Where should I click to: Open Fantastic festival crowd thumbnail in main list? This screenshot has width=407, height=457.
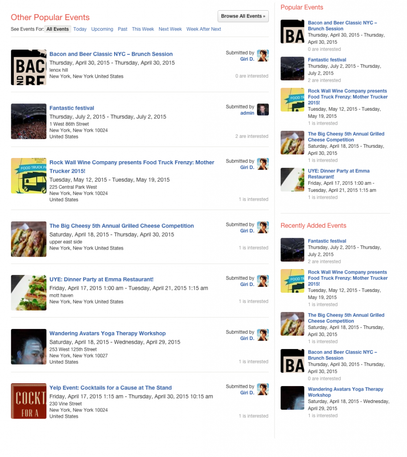point(29,121)
